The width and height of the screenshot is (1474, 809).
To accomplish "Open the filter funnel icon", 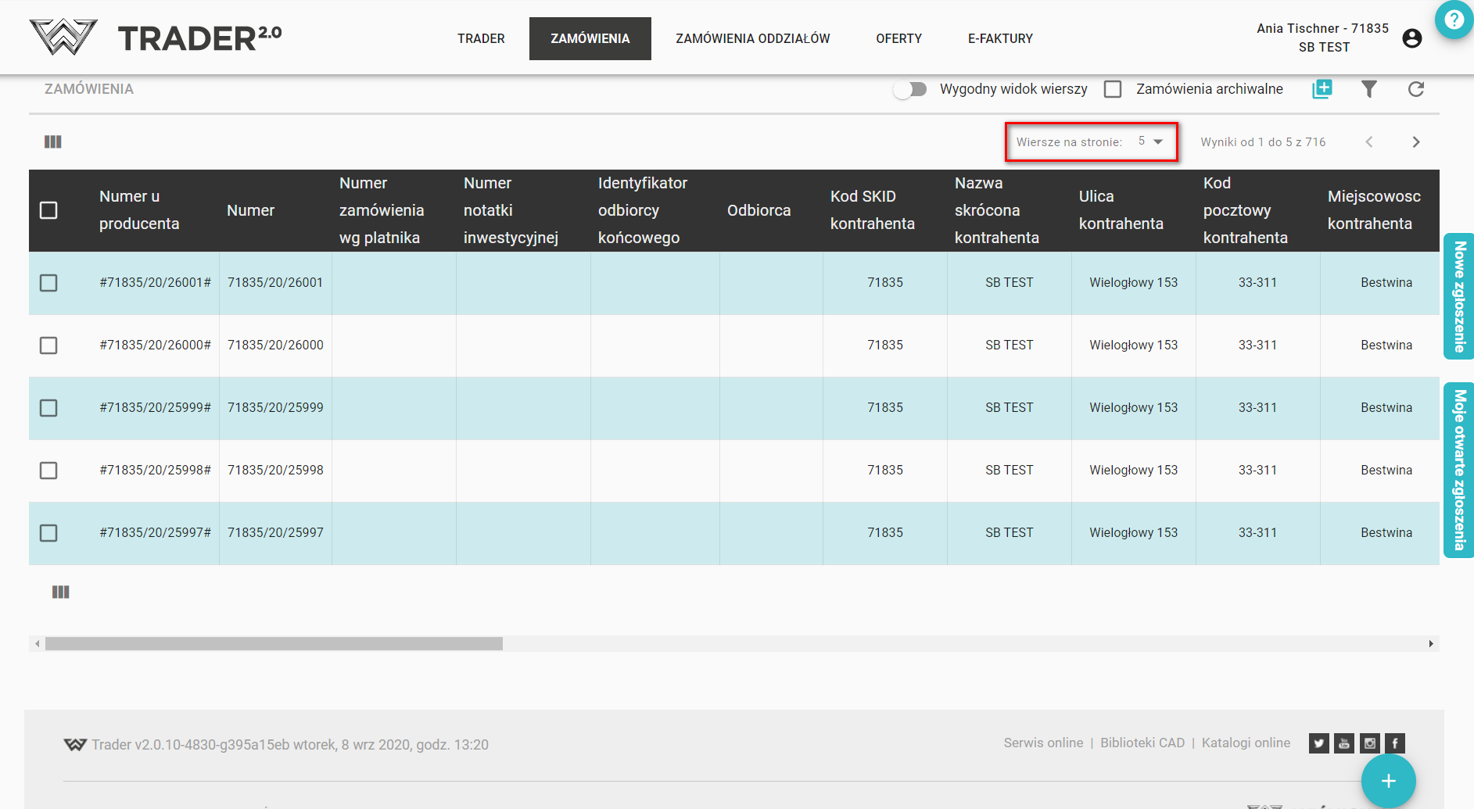I will click(x=1368, y=89).
